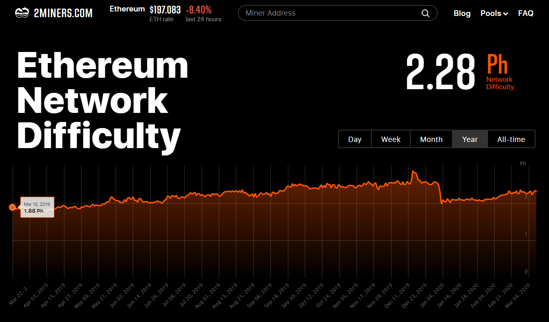Click the search magnifying glass icon

tap(425, 13)
